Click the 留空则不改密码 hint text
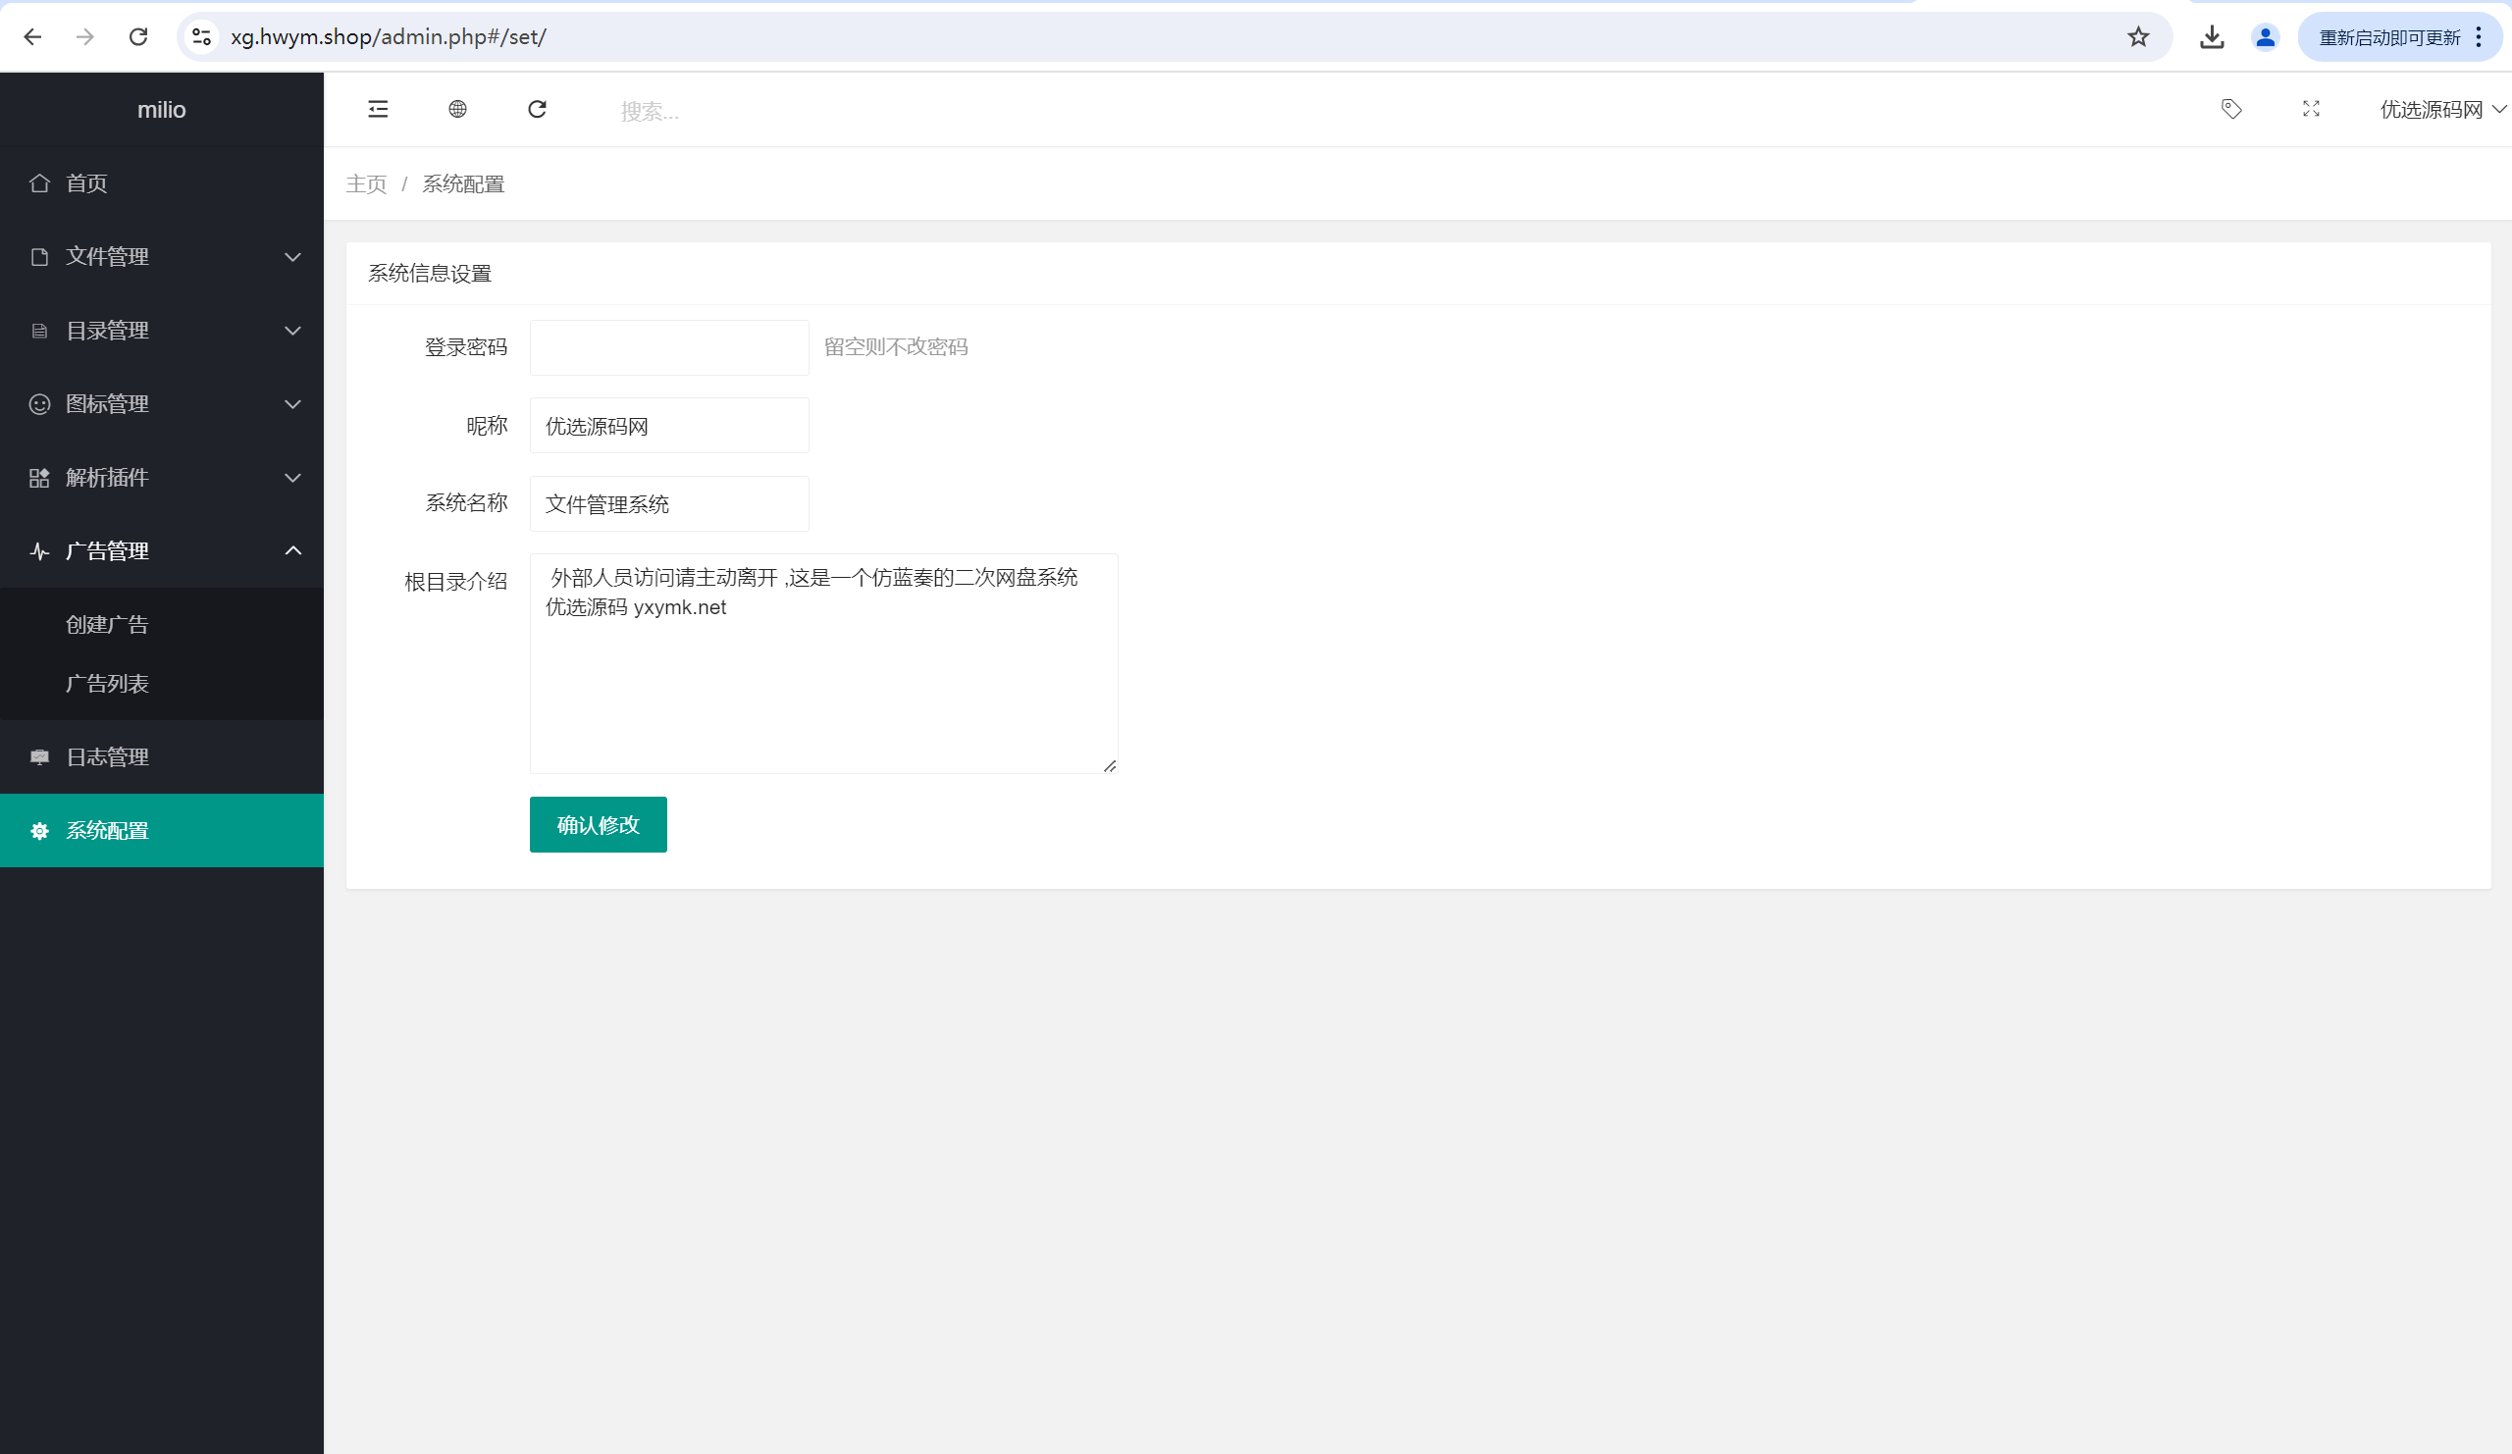Viewport: 2512px width, 1454px height. click(895, 348)
